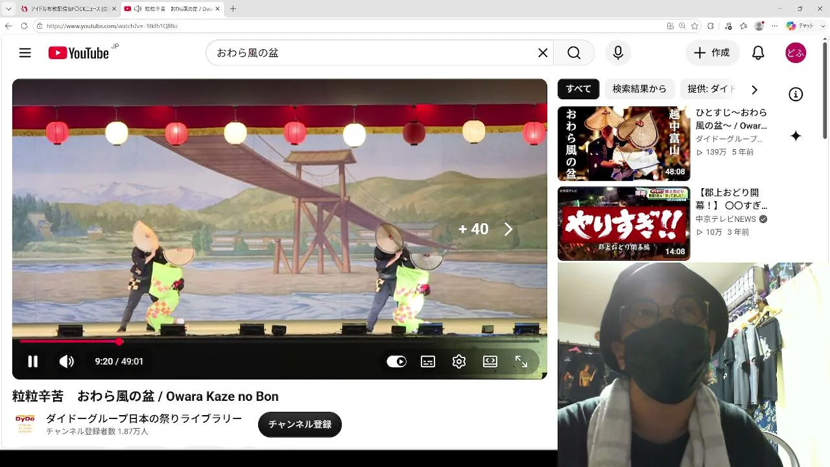Mute the video volume

tap(67, 361)
